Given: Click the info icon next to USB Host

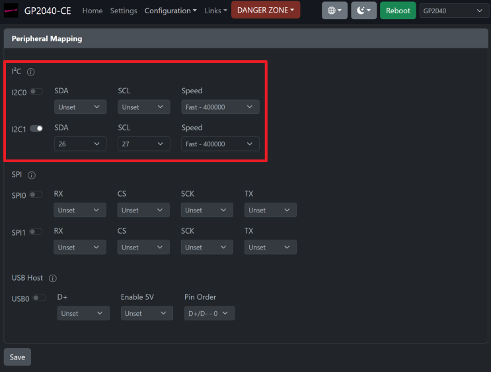Looking at the screenshot, I should pos(53,279).
